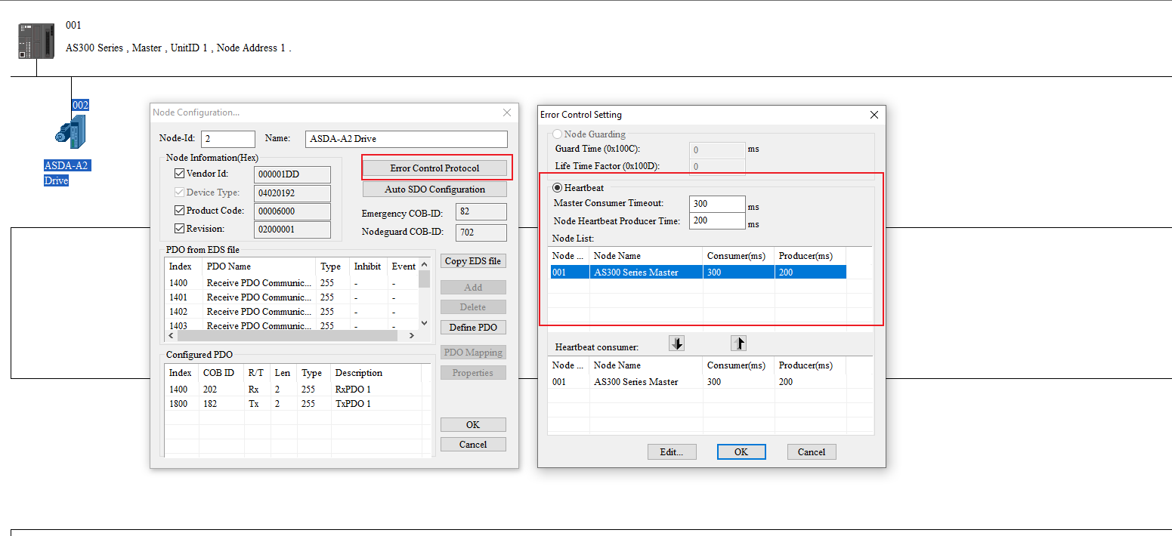
Task: Click the Auto SDO Configuration button
Action: click(x=434, y=189)
